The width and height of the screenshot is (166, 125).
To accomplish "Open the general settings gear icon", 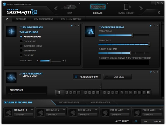I will click(159, 12).
